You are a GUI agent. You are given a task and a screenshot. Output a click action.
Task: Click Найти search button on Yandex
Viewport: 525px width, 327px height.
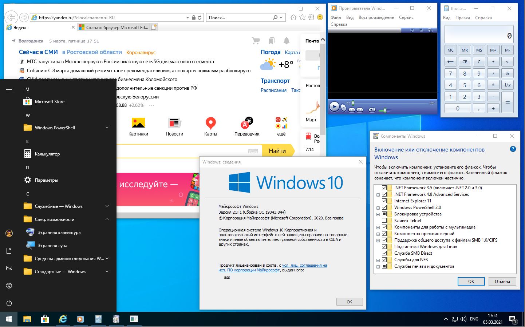[277, 151]
